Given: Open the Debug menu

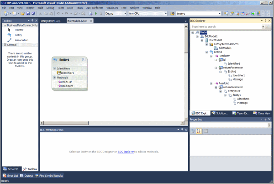Looking at the screenshot, I should pyautogui.click(x=50, y=8).
